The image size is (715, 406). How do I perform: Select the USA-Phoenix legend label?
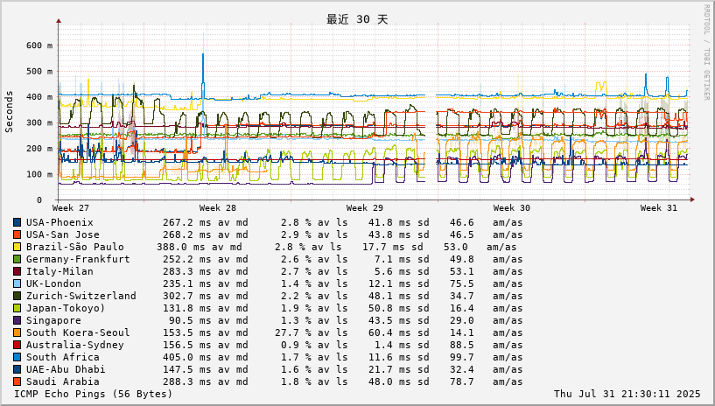tap(60, 222)
